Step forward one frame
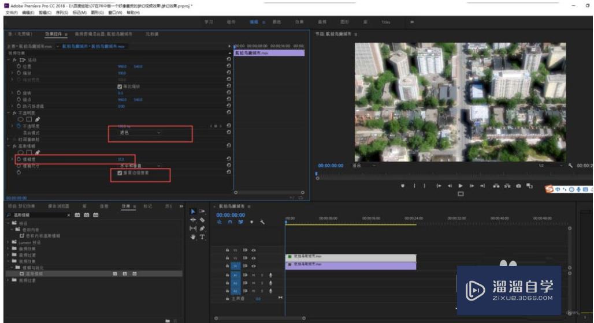594x323 pixels. click(x=472, y=186)
